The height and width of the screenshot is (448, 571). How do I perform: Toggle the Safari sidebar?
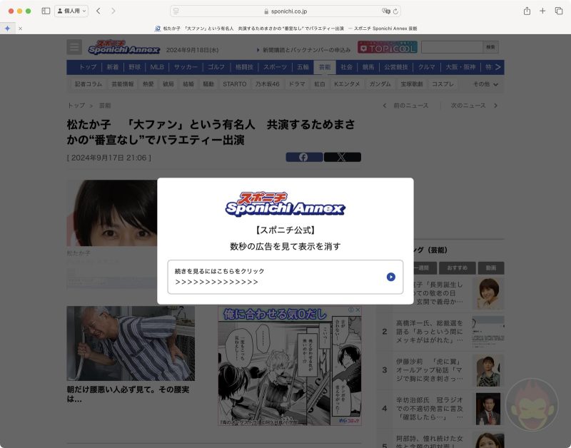46,11
